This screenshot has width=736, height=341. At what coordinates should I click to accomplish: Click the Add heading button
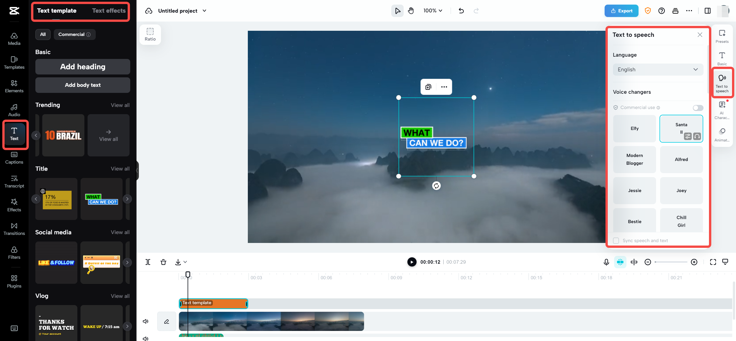83,66
